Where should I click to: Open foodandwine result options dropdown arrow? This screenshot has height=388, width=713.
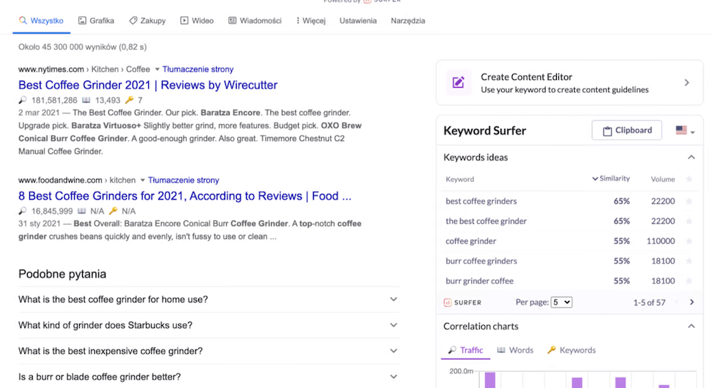143,180
